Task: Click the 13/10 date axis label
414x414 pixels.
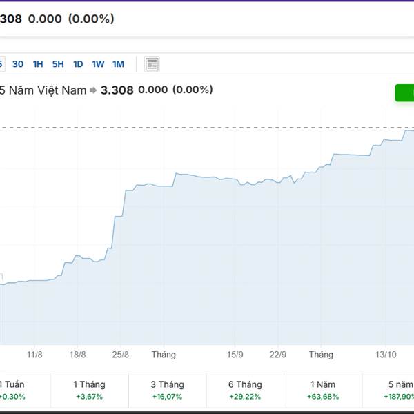Action: coord(386,355)
